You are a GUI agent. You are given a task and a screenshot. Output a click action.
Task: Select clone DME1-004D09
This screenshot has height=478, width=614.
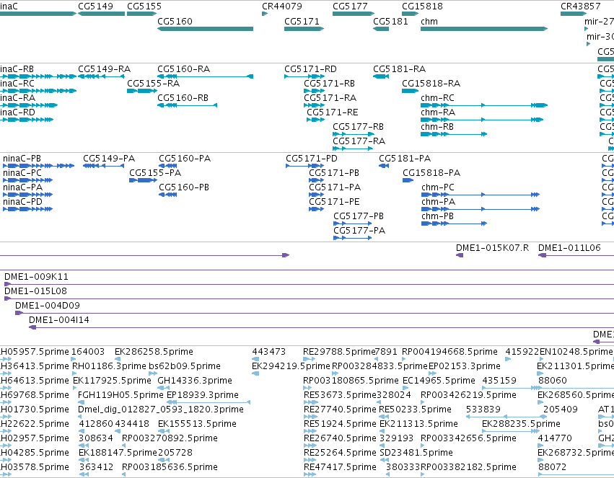click(315, 314)
